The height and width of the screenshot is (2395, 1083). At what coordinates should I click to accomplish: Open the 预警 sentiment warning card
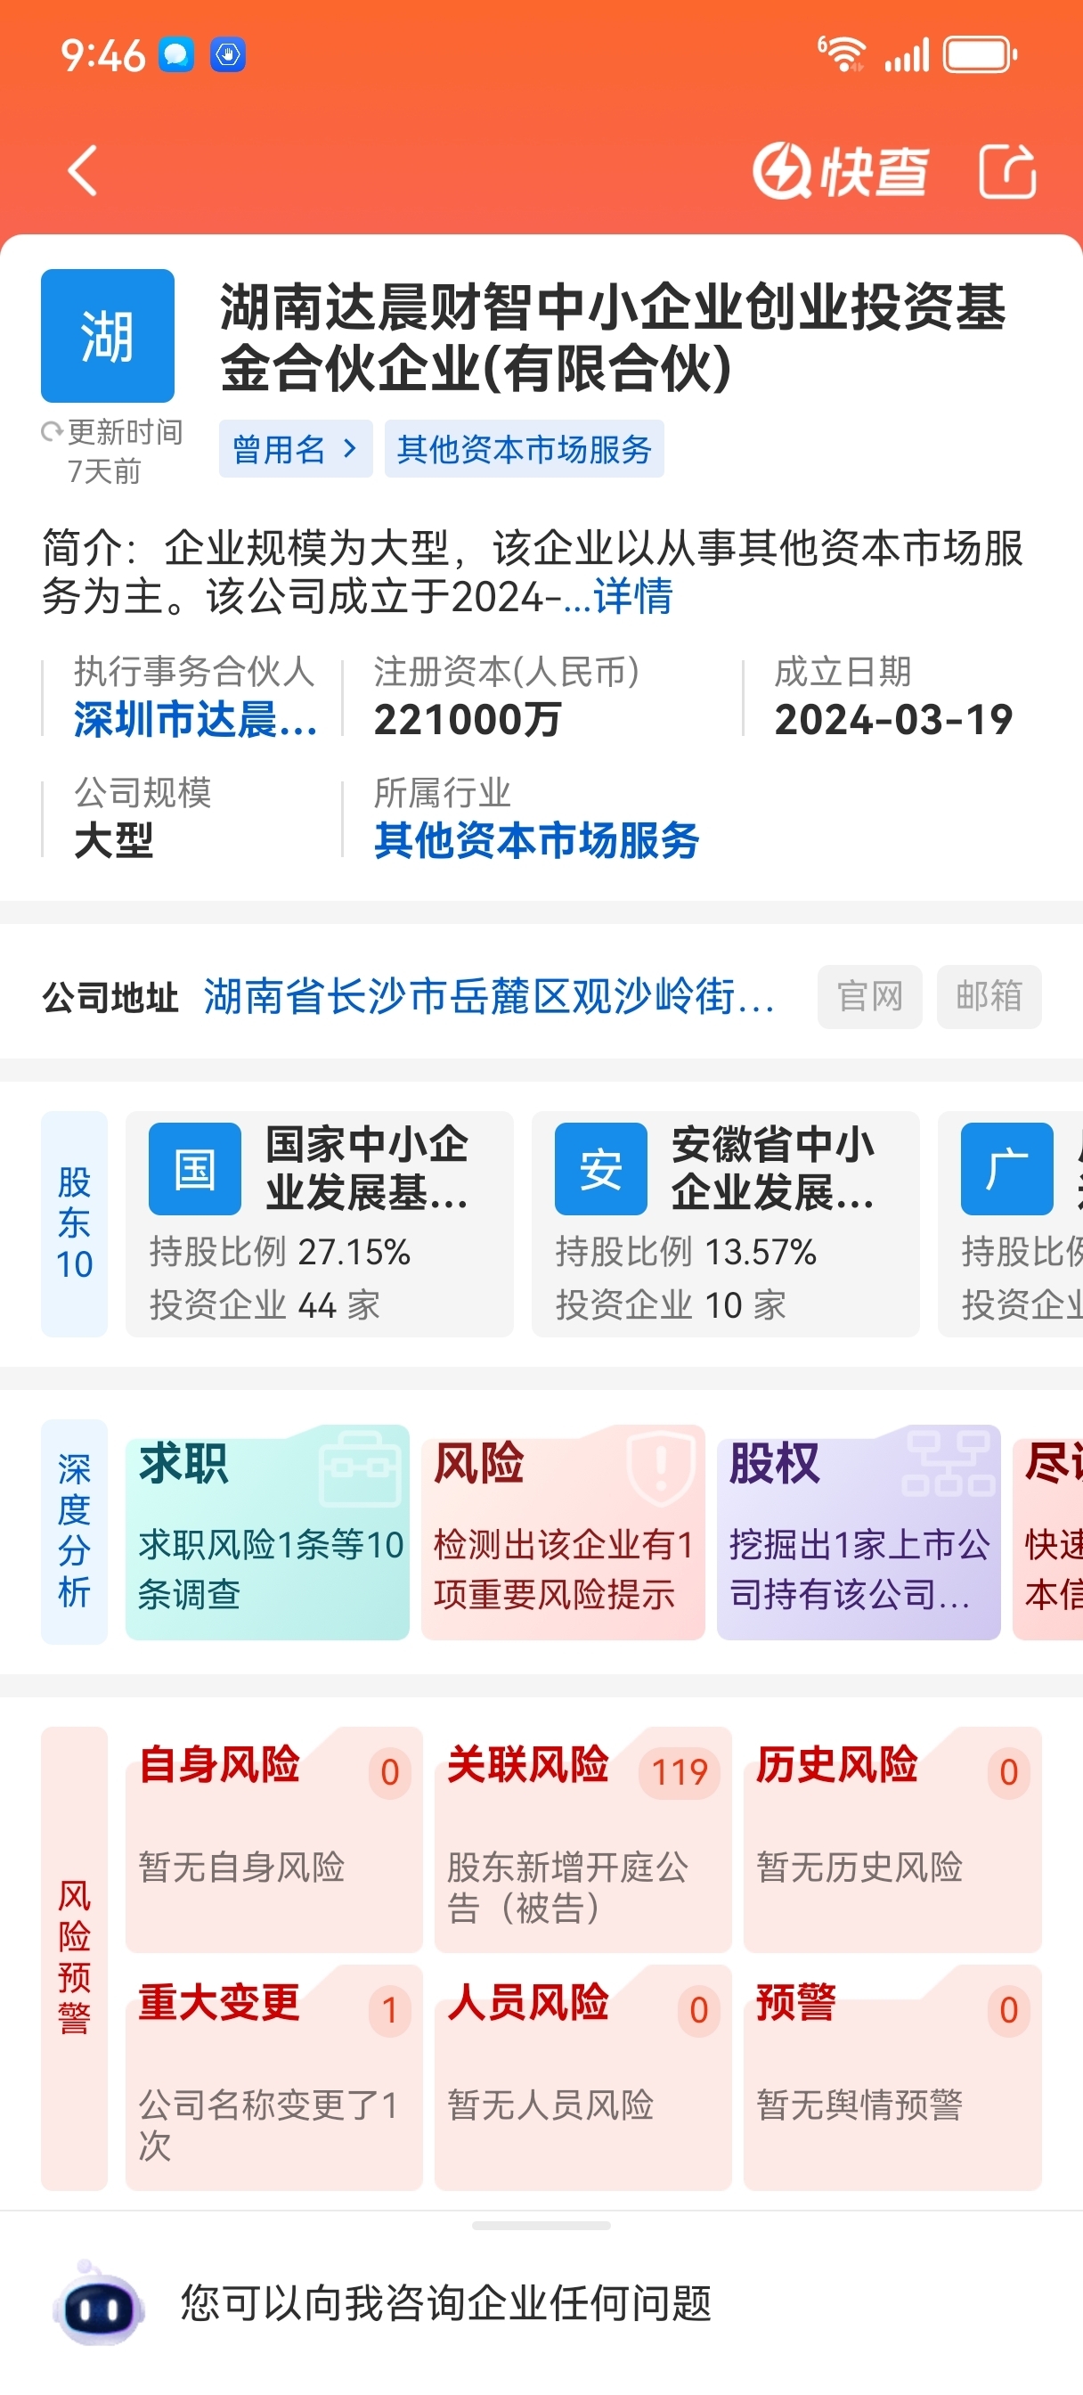pyautogui.click(x=892, y=2078)
